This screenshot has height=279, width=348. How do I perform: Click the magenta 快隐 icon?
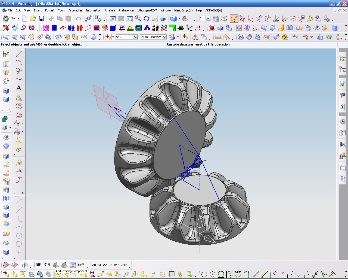pos(46,28)
